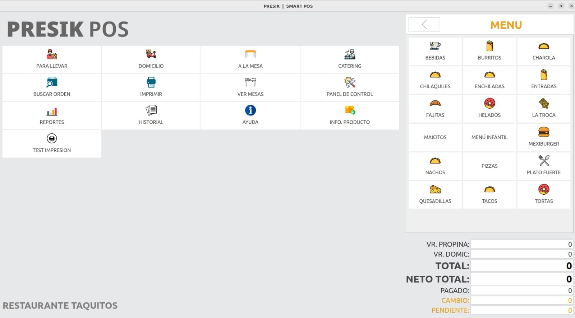This screenshot has width=575, height=318.
Task: Click the PENDIENTE pending field
Action: pos(522,310)
